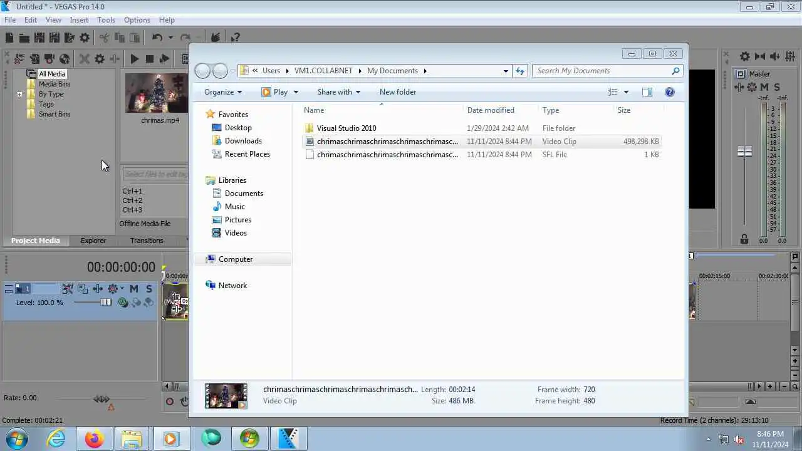Image resolution: width=802 pixels, height=451 pixels.
Task: Start preview with Project Media play button
Action: (134, 59)
